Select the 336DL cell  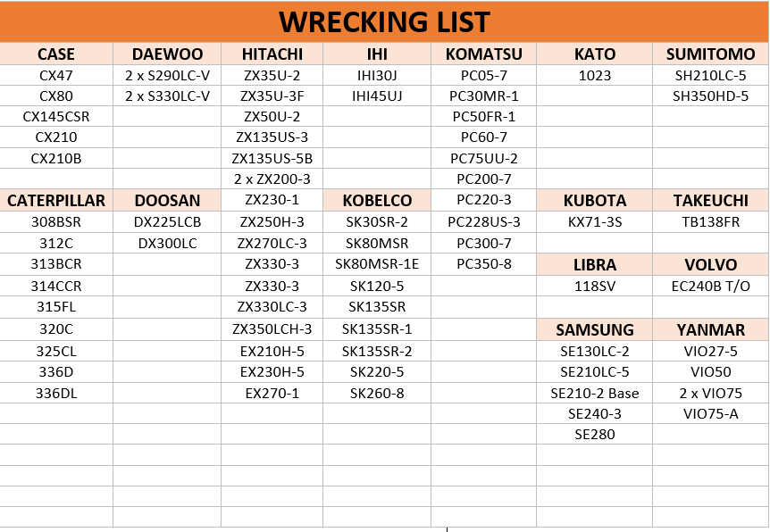tap(56, 393)
